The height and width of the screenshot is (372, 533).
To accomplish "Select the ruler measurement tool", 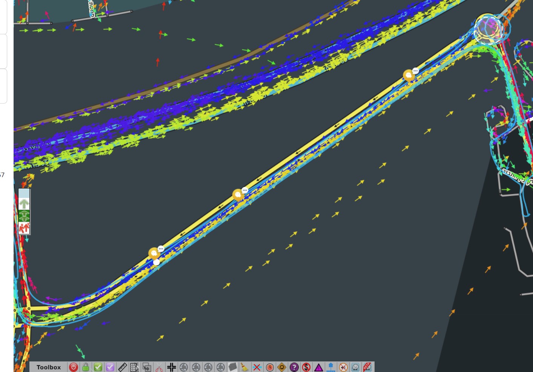I will 122,367.
